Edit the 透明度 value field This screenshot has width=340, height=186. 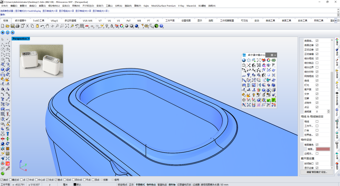point(321,111)
